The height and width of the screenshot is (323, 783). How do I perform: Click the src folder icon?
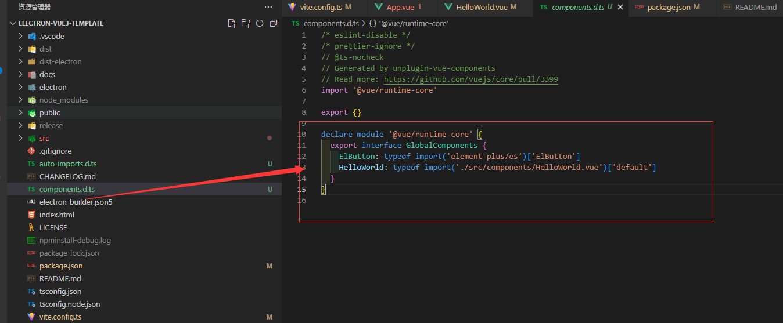[32, 138]
